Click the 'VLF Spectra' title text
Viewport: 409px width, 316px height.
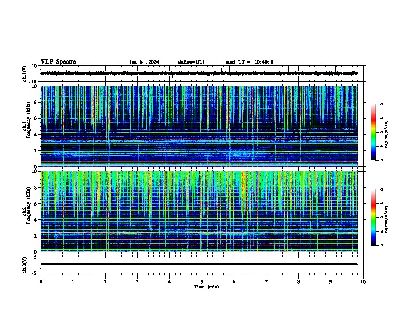[x=58, y=62]
